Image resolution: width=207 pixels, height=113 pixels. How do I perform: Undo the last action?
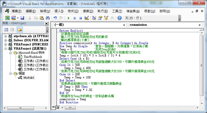pos(55,18)
